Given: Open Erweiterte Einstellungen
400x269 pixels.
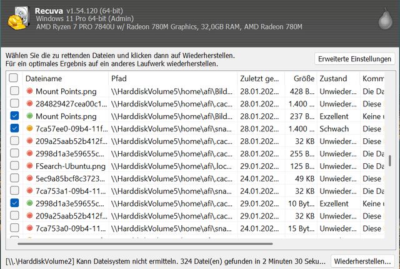Looking at the screenshot, I should tap(355, 59).
